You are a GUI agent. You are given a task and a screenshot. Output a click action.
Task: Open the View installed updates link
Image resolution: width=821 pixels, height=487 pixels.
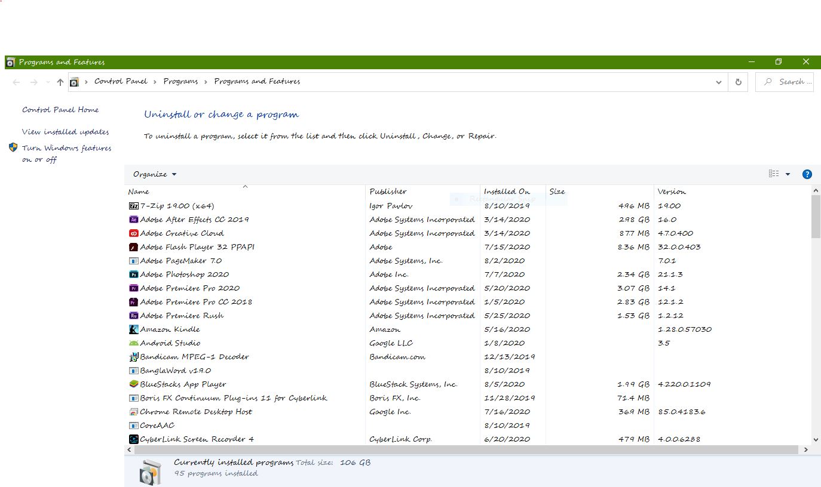[66, 132]
